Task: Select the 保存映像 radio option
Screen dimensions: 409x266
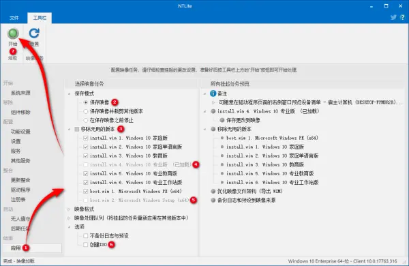Action: [x=86, y=102]
